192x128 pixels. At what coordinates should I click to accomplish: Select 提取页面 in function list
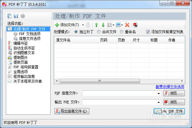[x=20, y=62]
